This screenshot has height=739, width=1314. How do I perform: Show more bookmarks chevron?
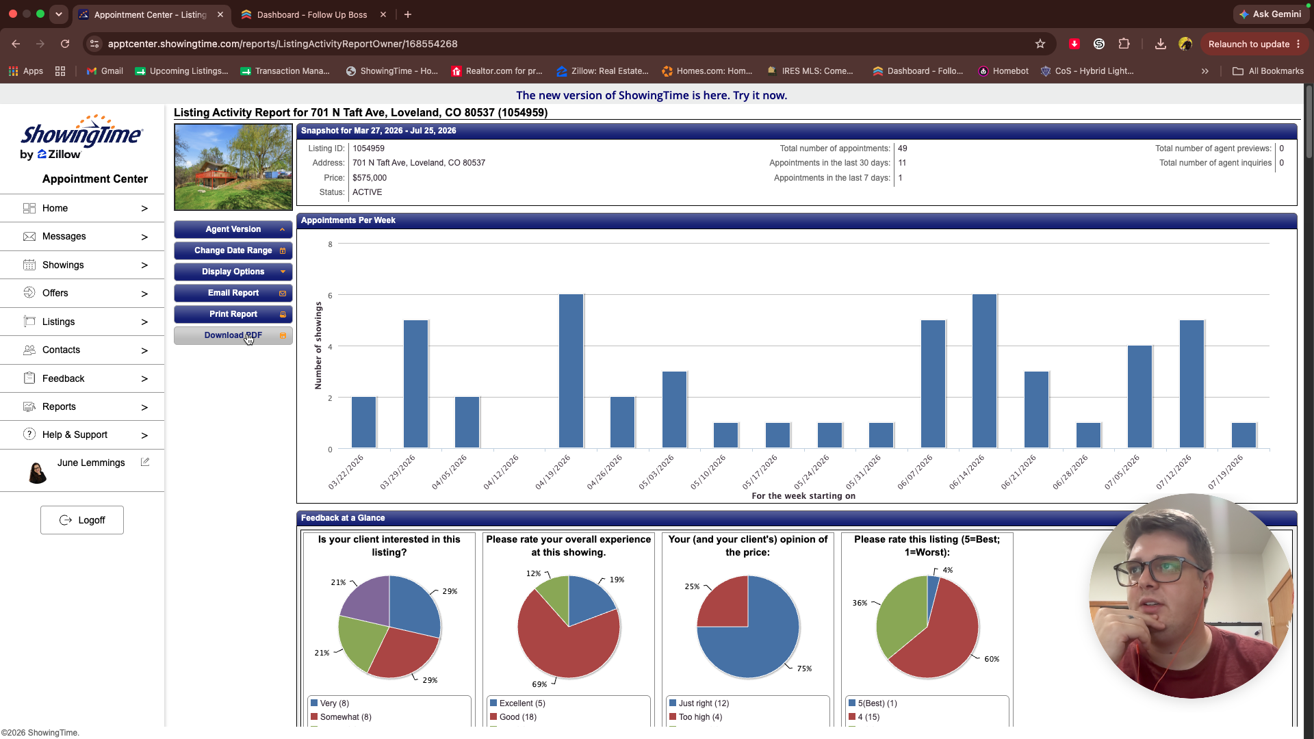pos(1205,71)
